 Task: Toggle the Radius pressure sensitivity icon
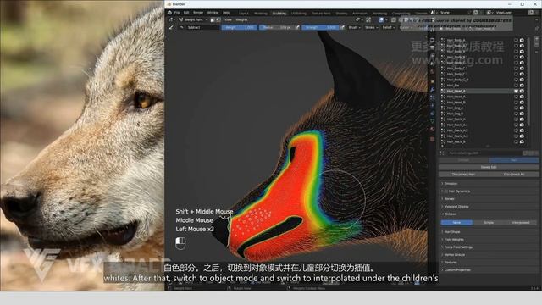click(x=297, y=27)
